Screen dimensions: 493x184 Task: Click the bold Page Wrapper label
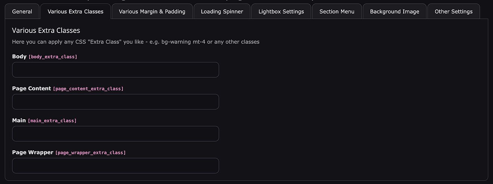click(32, 153)
